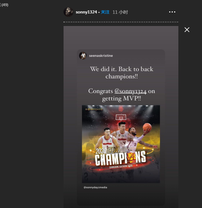
Task: Click the backboard hoop graphic in the poster
Action: point(121,117)
